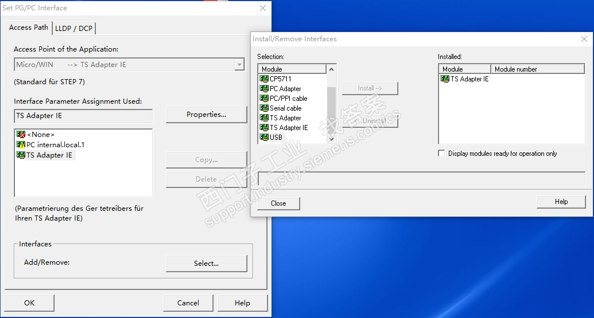
Task: Click the PC Adapter module icon
Action: [x=264, y=88]
